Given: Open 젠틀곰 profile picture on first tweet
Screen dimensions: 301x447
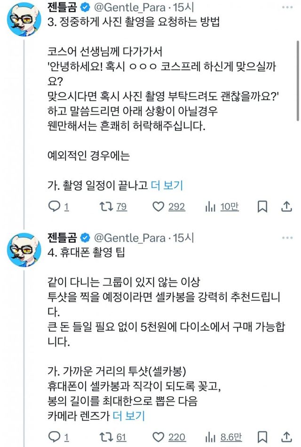Looking at the screenshot, I should [24, 19].
